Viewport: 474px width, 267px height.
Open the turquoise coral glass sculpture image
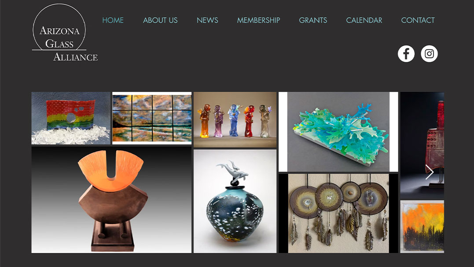[x=338, y=132]
